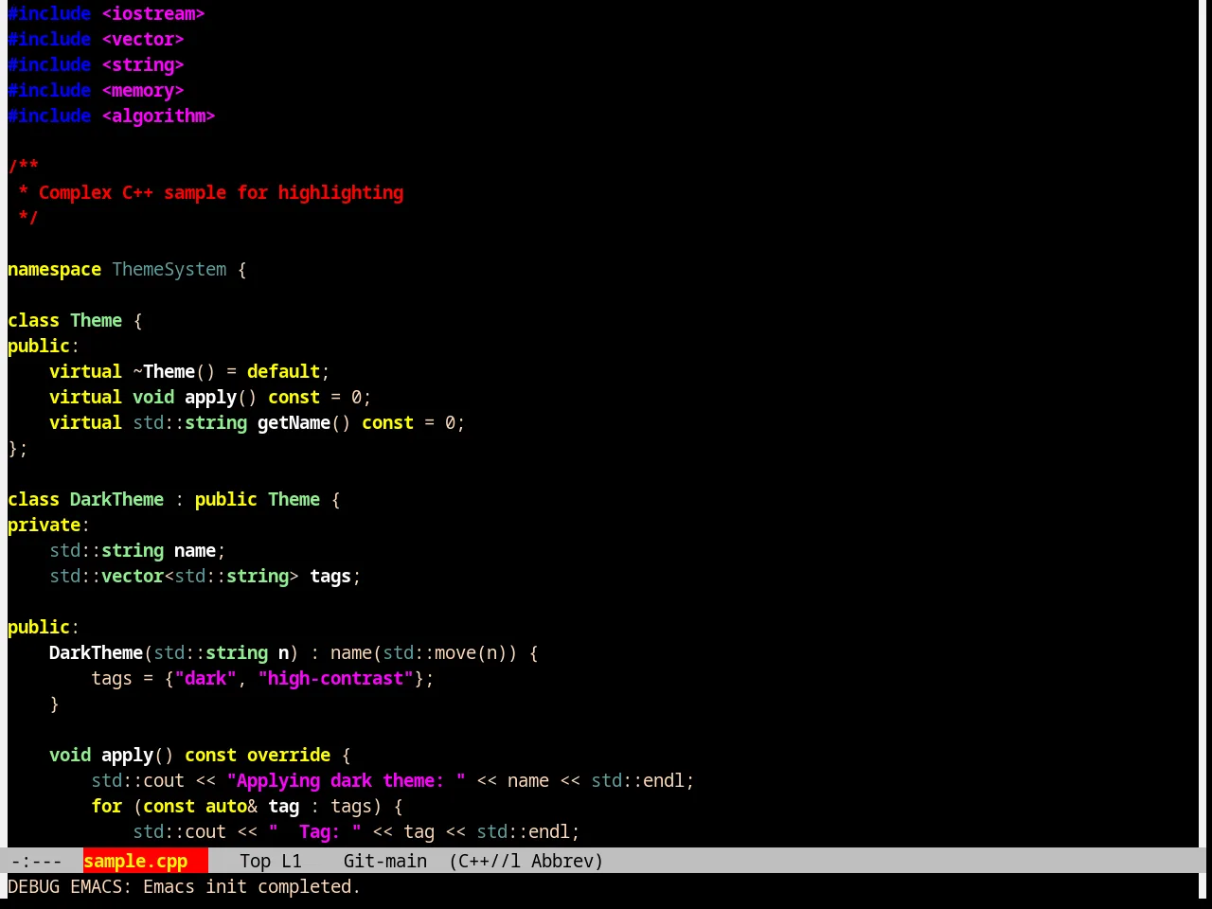Click the "Applying dark theme: " string
1212x909 pixels.
tap(346, 780)
